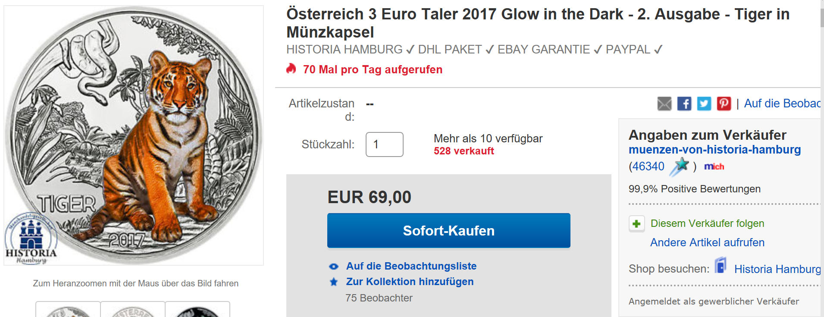
Task: Open 'Zur Kollektion hinzufügen' link
Action: point(410,282)
